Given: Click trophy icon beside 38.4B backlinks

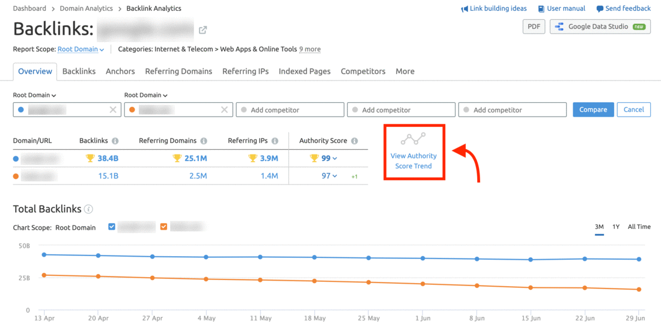Looking at the screenshot, I should 90,159.
